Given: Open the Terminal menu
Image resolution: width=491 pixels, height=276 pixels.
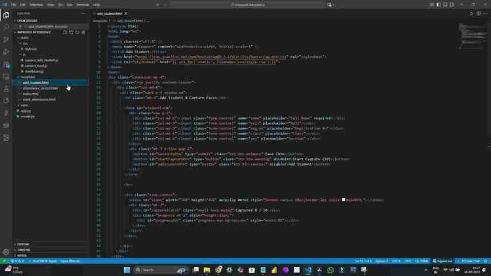Looking at the screenshot, I should click(x=83, y=5).
